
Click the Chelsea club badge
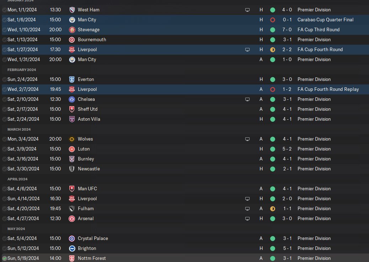click(x=72, y=99)
